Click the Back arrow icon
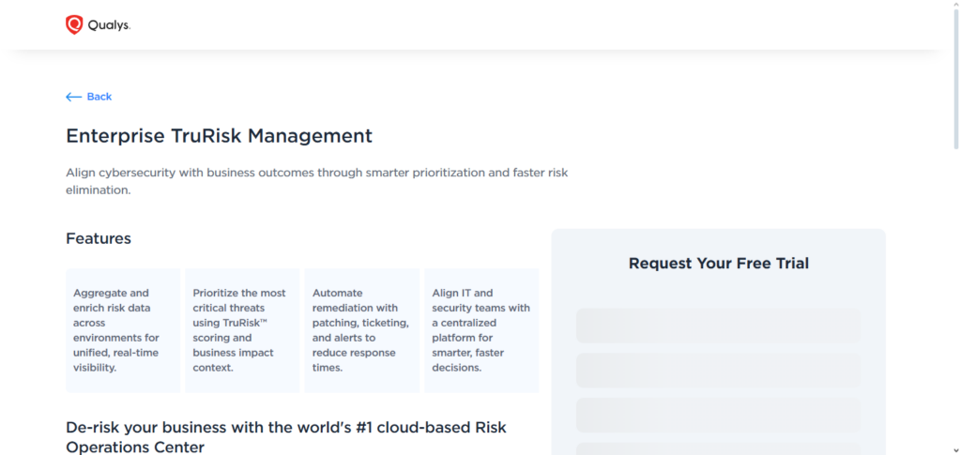The width and height of the screenshot is (961, 455). pos(73,97)
